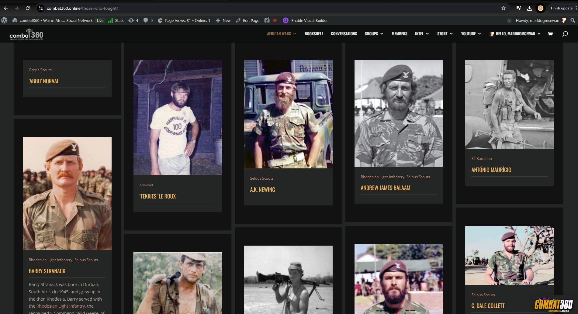This screenshot has height=314, width=578.
Task: Open browser downloads icon
Action: tap(529, 8)
